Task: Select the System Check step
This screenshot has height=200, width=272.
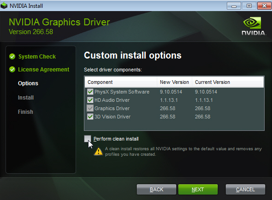Action: pyautogui.click(x=37, y=57)
